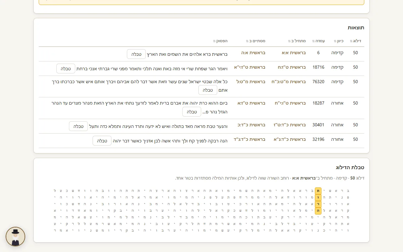Click the תוצאות section heading

pyautogui.click(x=356, y=28)
